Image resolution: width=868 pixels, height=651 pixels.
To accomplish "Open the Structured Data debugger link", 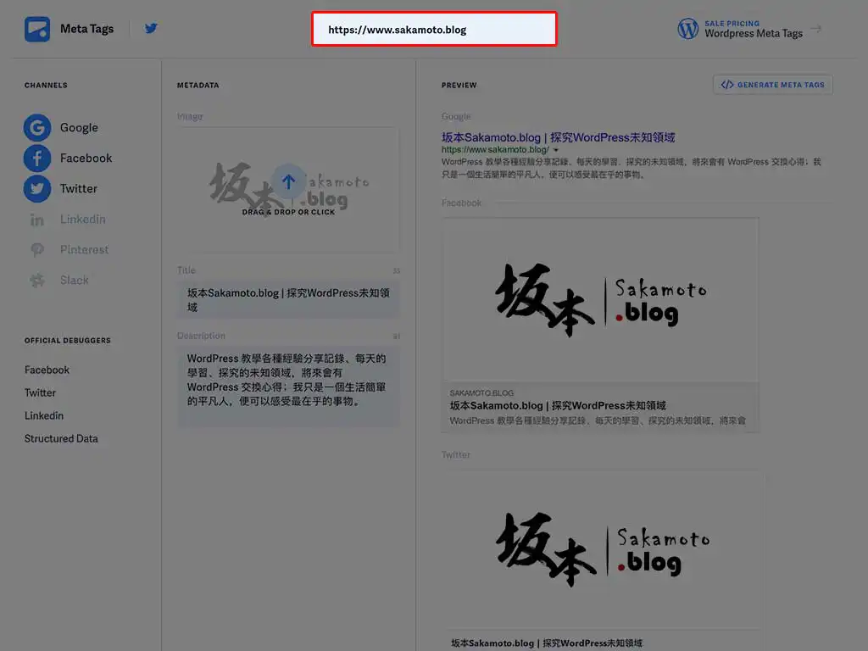I will click(x=61, y=439).
